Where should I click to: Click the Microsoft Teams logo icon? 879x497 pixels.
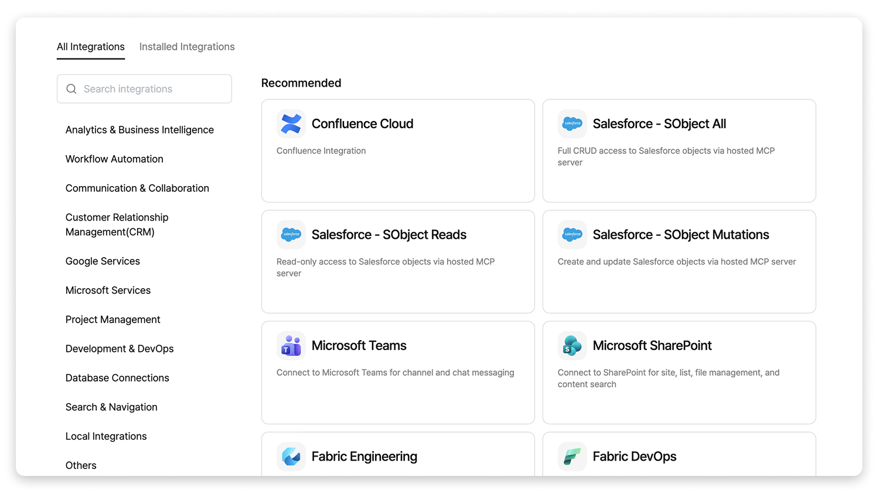291,345
